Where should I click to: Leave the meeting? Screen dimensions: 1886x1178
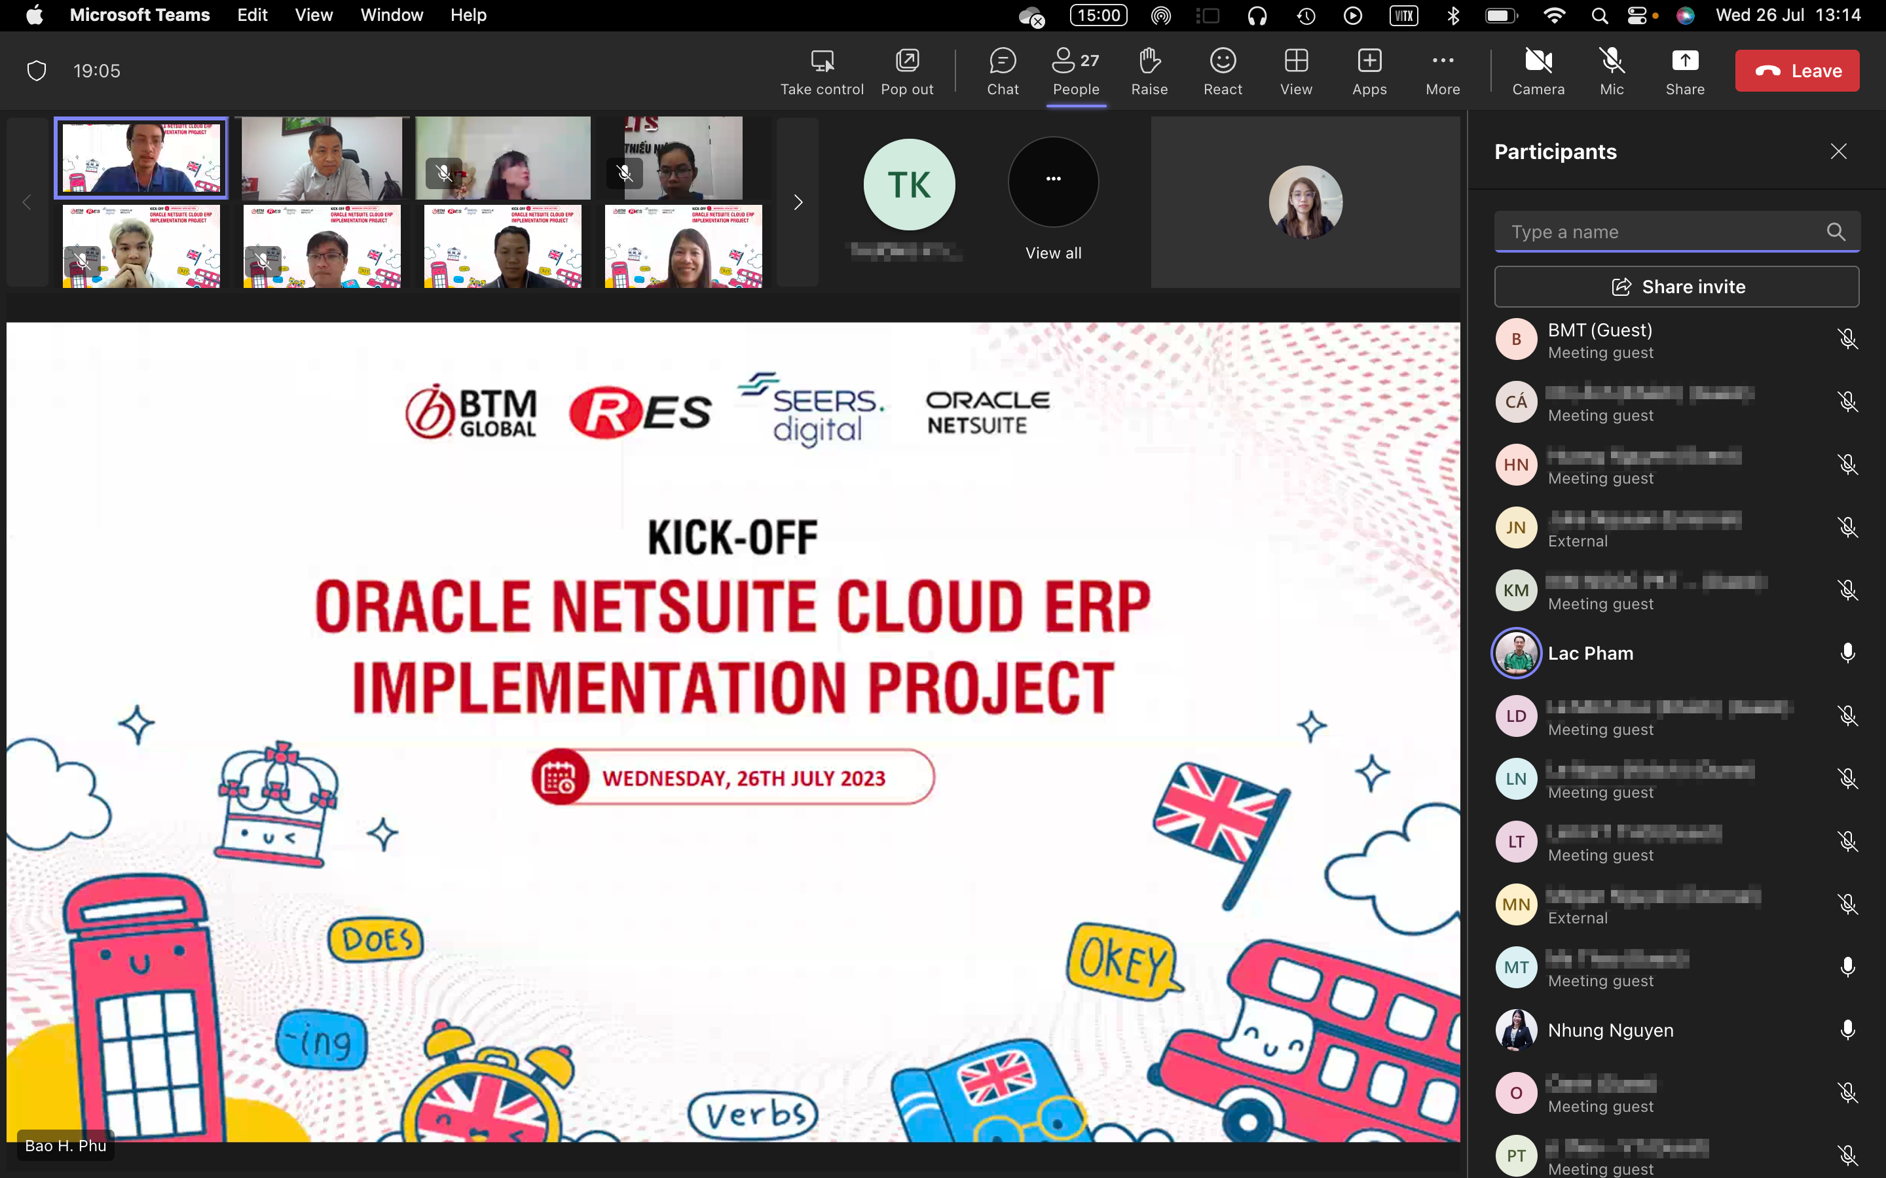1797,71
